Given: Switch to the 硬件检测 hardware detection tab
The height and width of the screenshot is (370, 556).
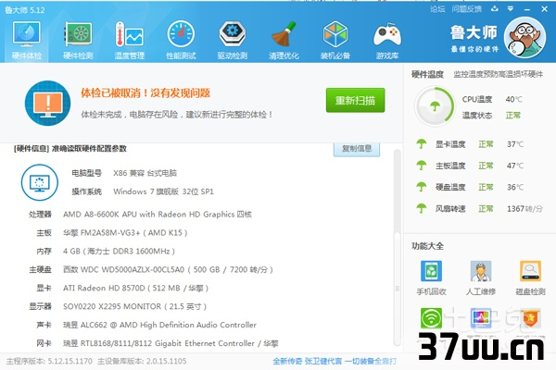Looking at the screenshot, I should tap(78, 40).
